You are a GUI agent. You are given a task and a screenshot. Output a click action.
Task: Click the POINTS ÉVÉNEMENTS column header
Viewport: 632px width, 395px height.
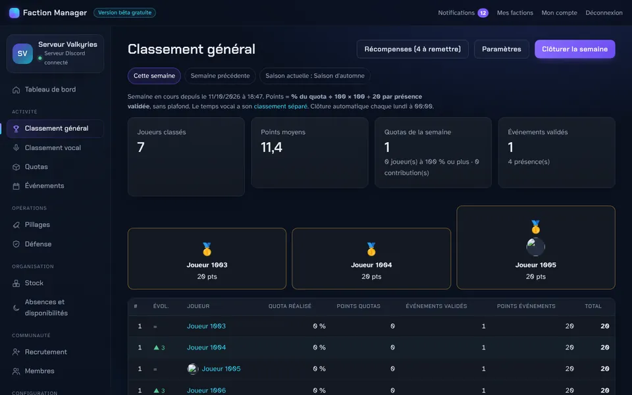tap(526, 306)
